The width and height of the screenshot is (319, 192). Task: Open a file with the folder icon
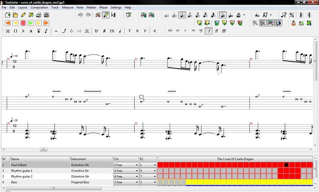(15, 15)
